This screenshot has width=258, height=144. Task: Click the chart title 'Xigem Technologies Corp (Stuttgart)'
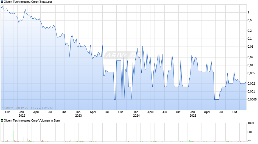pyautogui.click(x=28, y=2)
